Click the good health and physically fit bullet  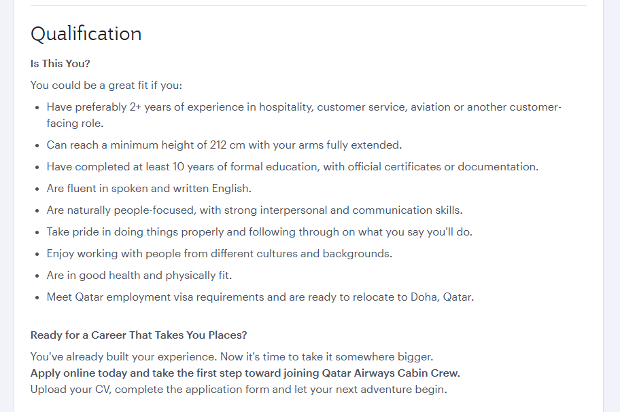139,275
